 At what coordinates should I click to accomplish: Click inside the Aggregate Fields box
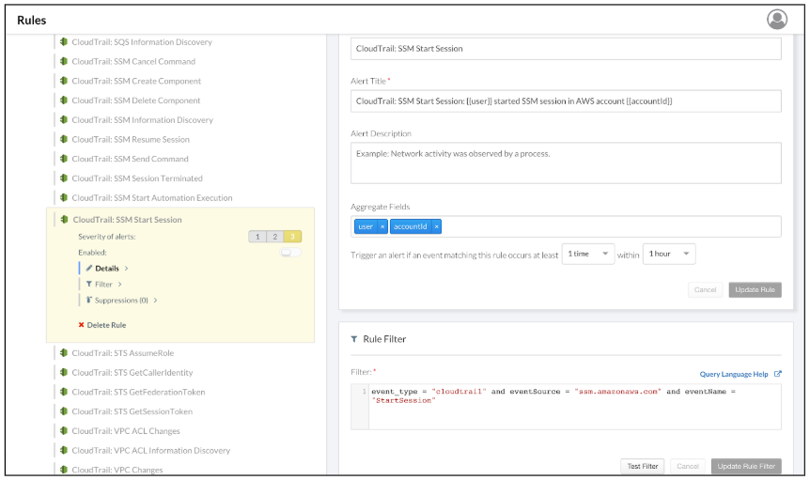pyautogui.click(x=566, y=226)
